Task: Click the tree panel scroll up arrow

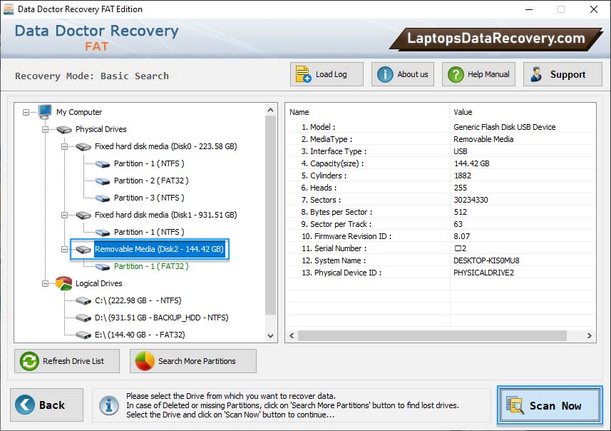Action: 271,110
